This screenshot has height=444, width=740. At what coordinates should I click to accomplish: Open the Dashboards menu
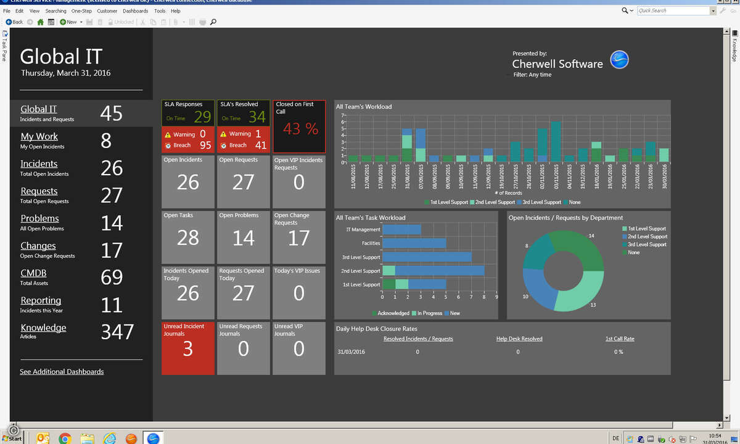pos(136,11)
